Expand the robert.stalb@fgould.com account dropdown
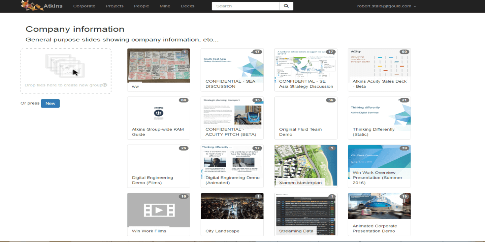The width and height of the screenshot is (485, 242). coord(387,6)
